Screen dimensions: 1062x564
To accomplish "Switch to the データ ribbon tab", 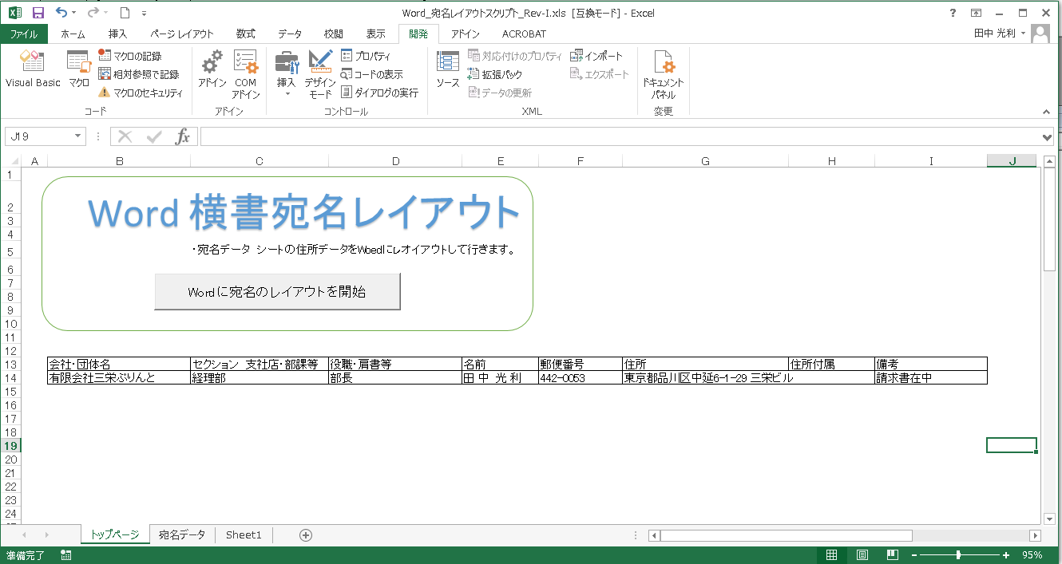I will (x=290, y=34).
